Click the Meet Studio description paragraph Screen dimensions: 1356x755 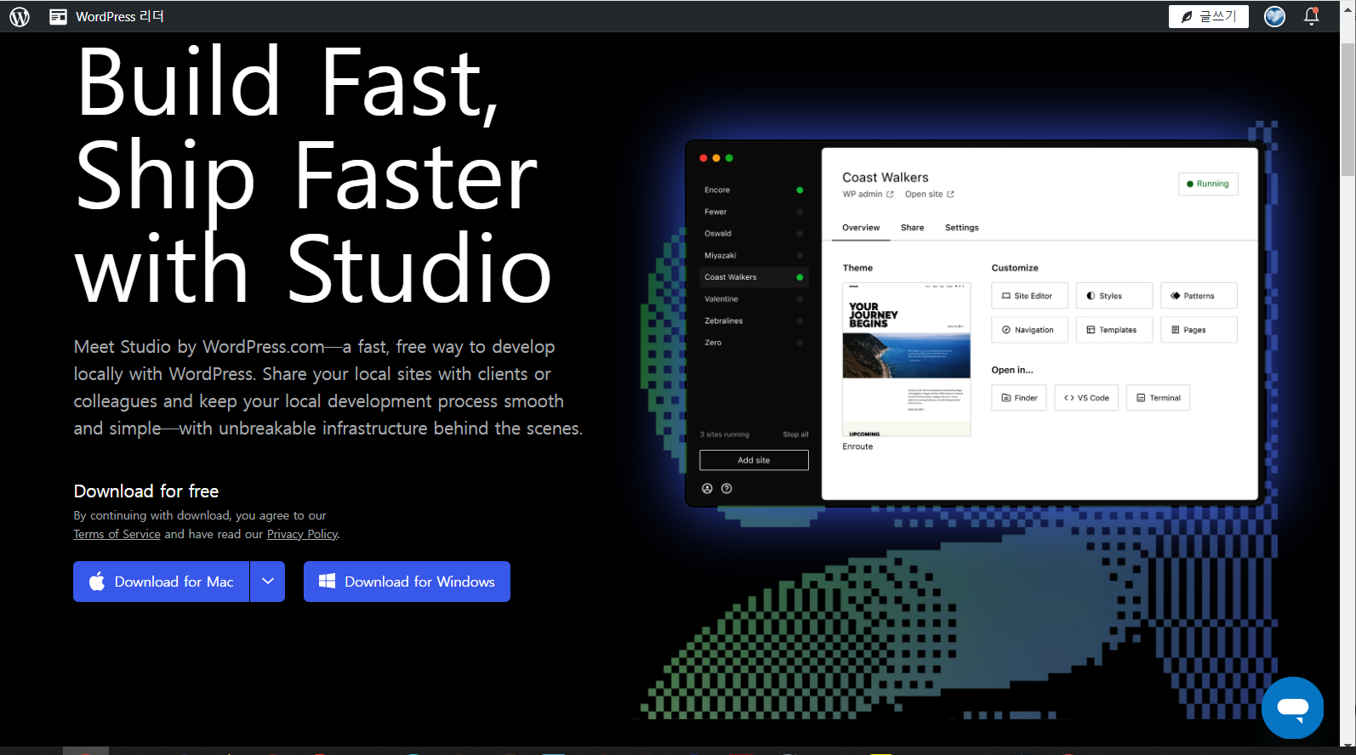(x=328, y=388)
